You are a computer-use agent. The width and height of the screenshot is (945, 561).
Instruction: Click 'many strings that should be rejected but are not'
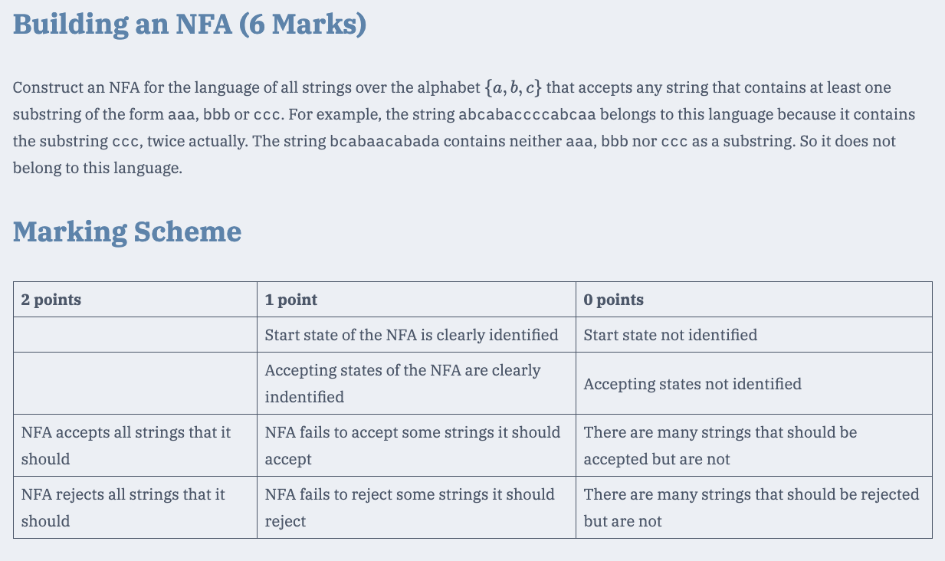[x=753, y=507]
